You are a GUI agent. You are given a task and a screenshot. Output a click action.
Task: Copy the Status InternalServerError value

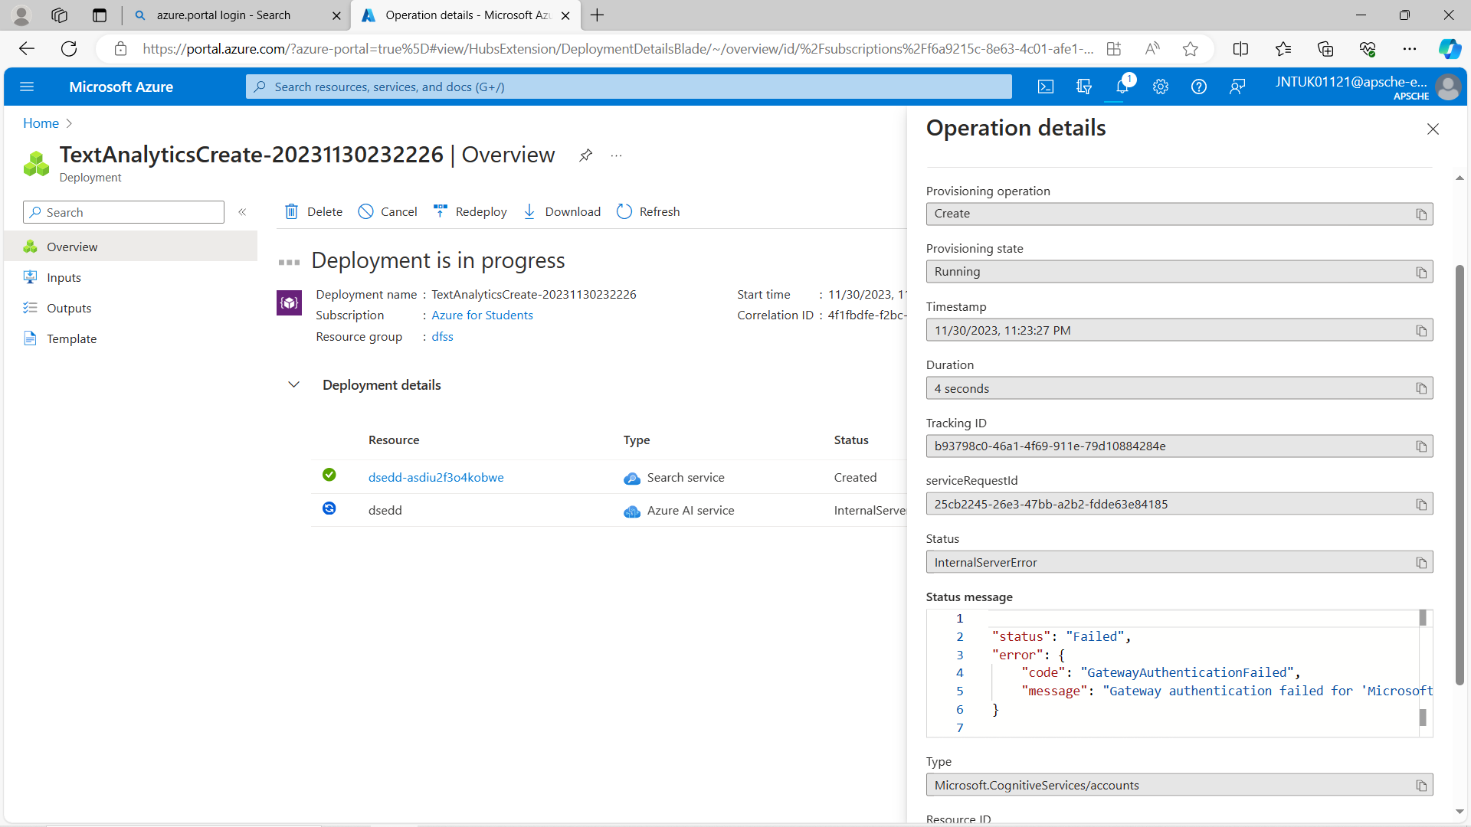click(x=1421, y=563)
